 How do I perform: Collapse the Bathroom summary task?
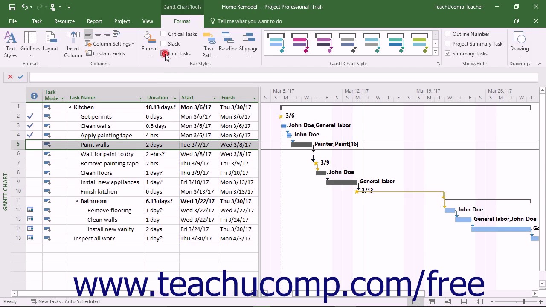[x=77, y=201]
